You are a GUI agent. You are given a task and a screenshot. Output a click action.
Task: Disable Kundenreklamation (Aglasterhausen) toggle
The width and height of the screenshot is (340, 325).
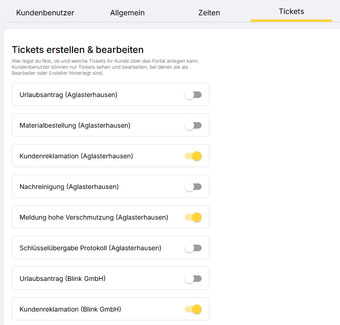point(193,156)
